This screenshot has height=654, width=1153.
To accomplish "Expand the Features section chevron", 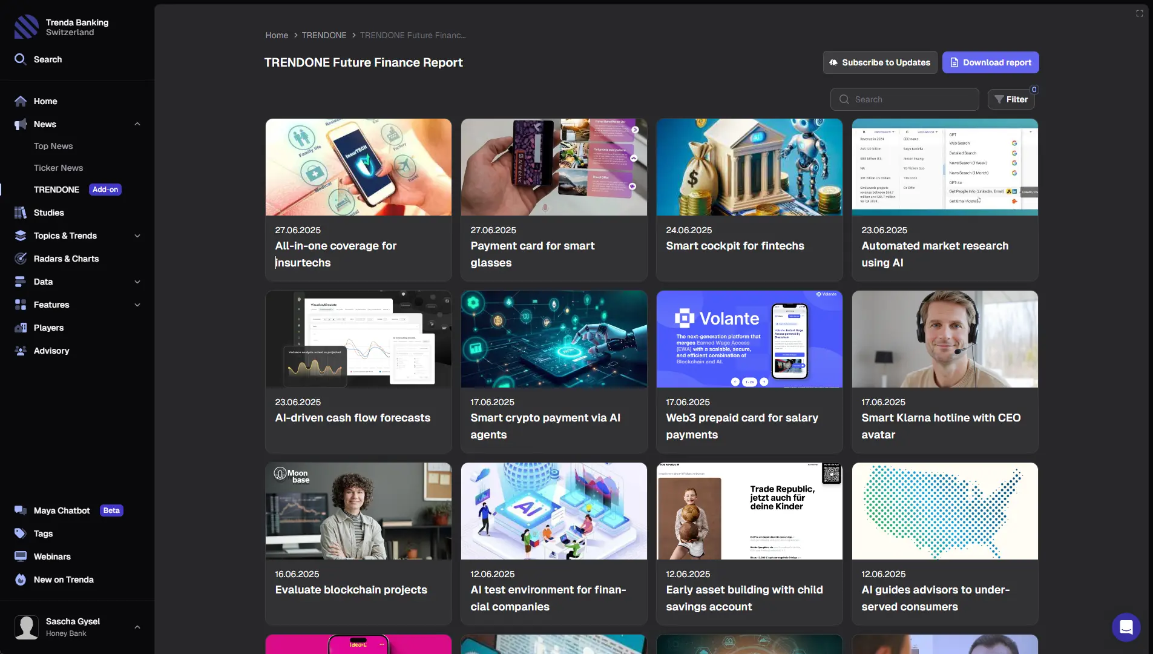I will pos(137,305).
